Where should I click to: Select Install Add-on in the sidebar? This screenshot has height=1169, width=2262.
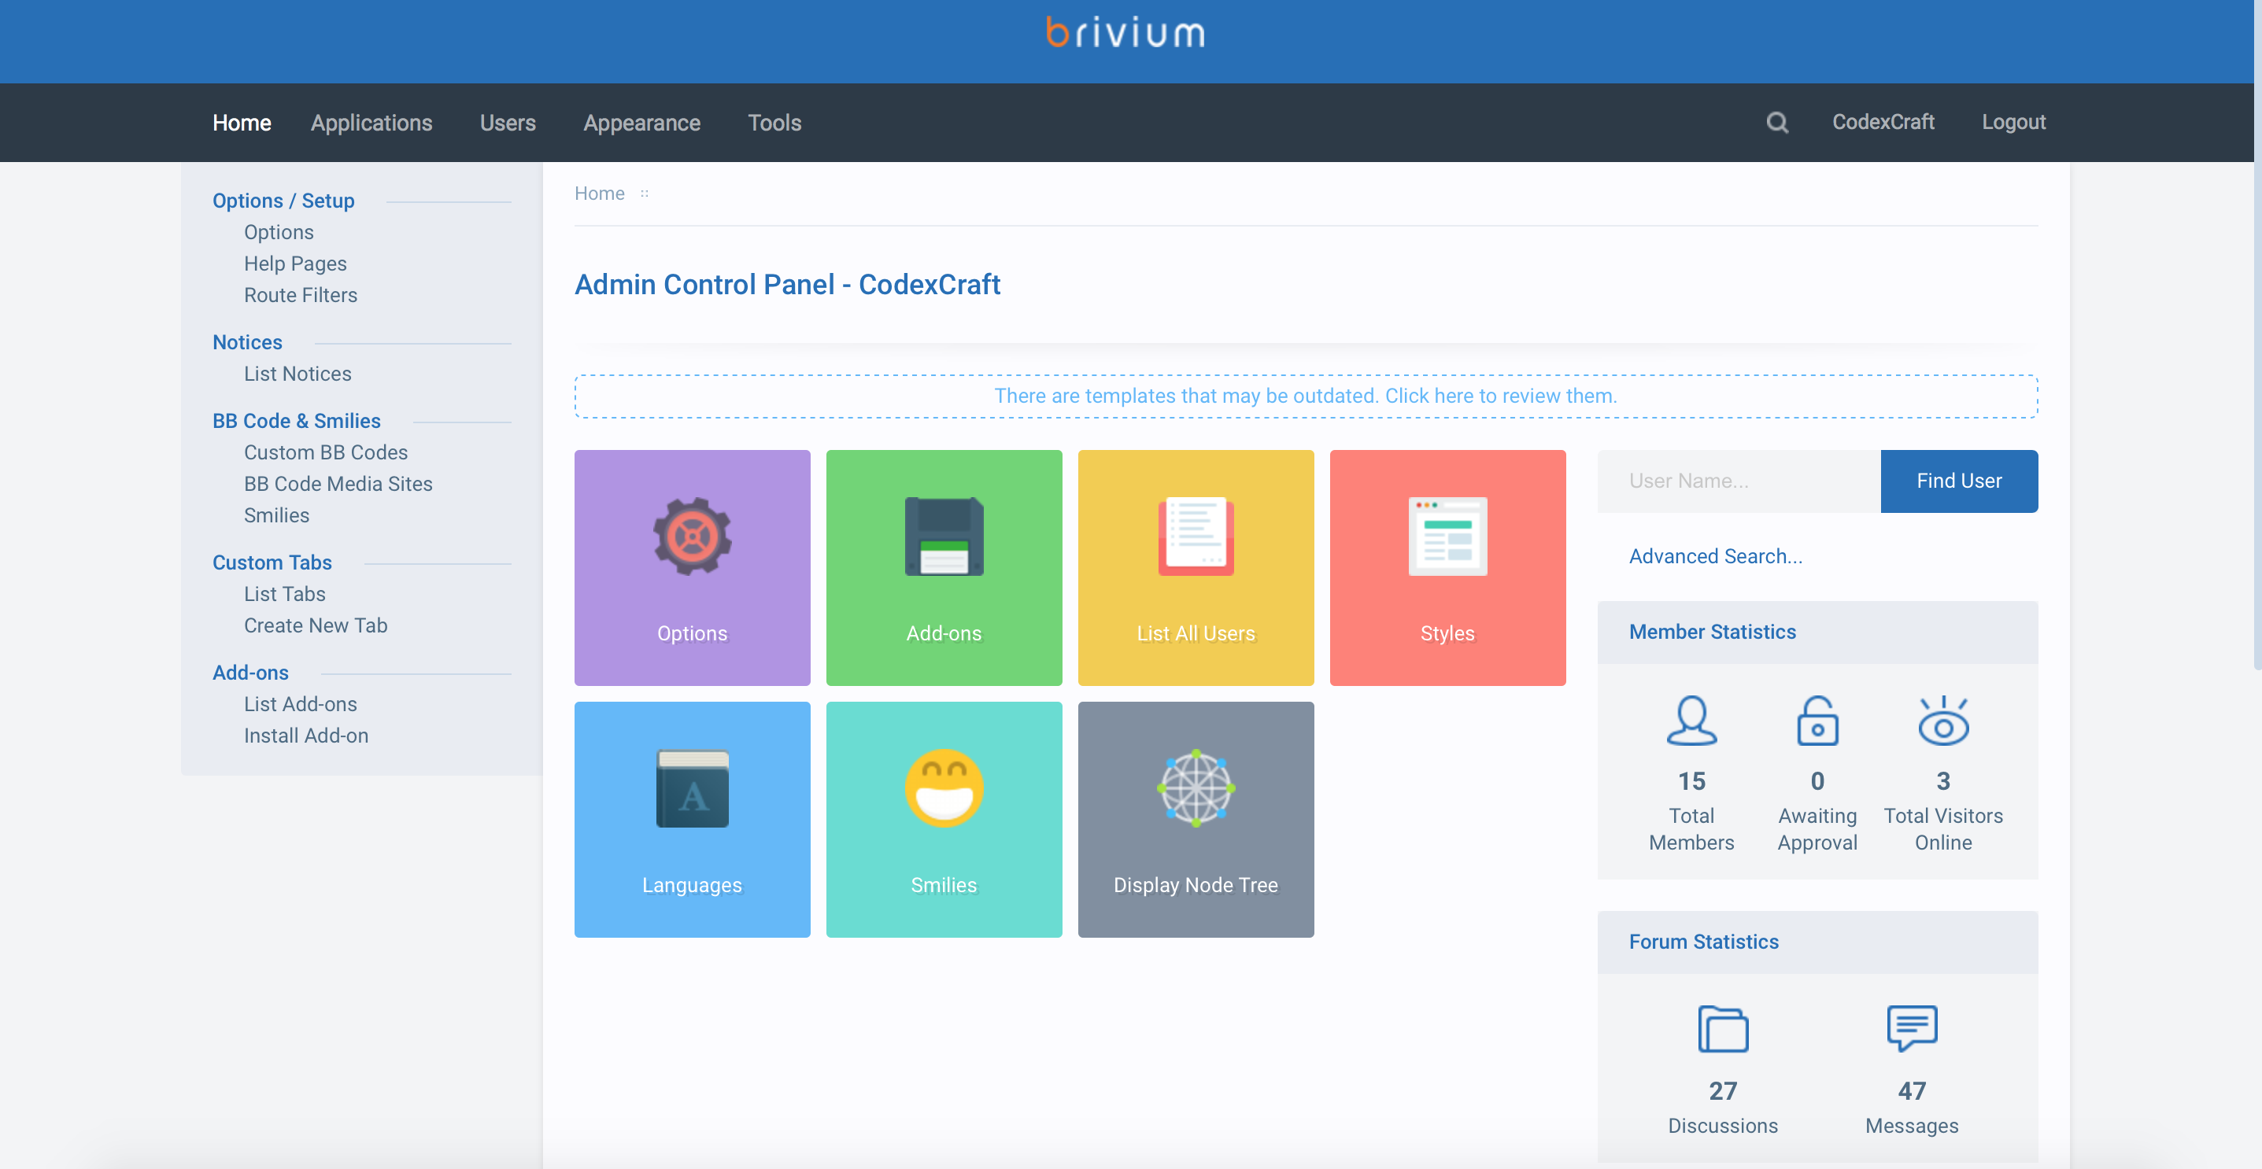point(305,736)
